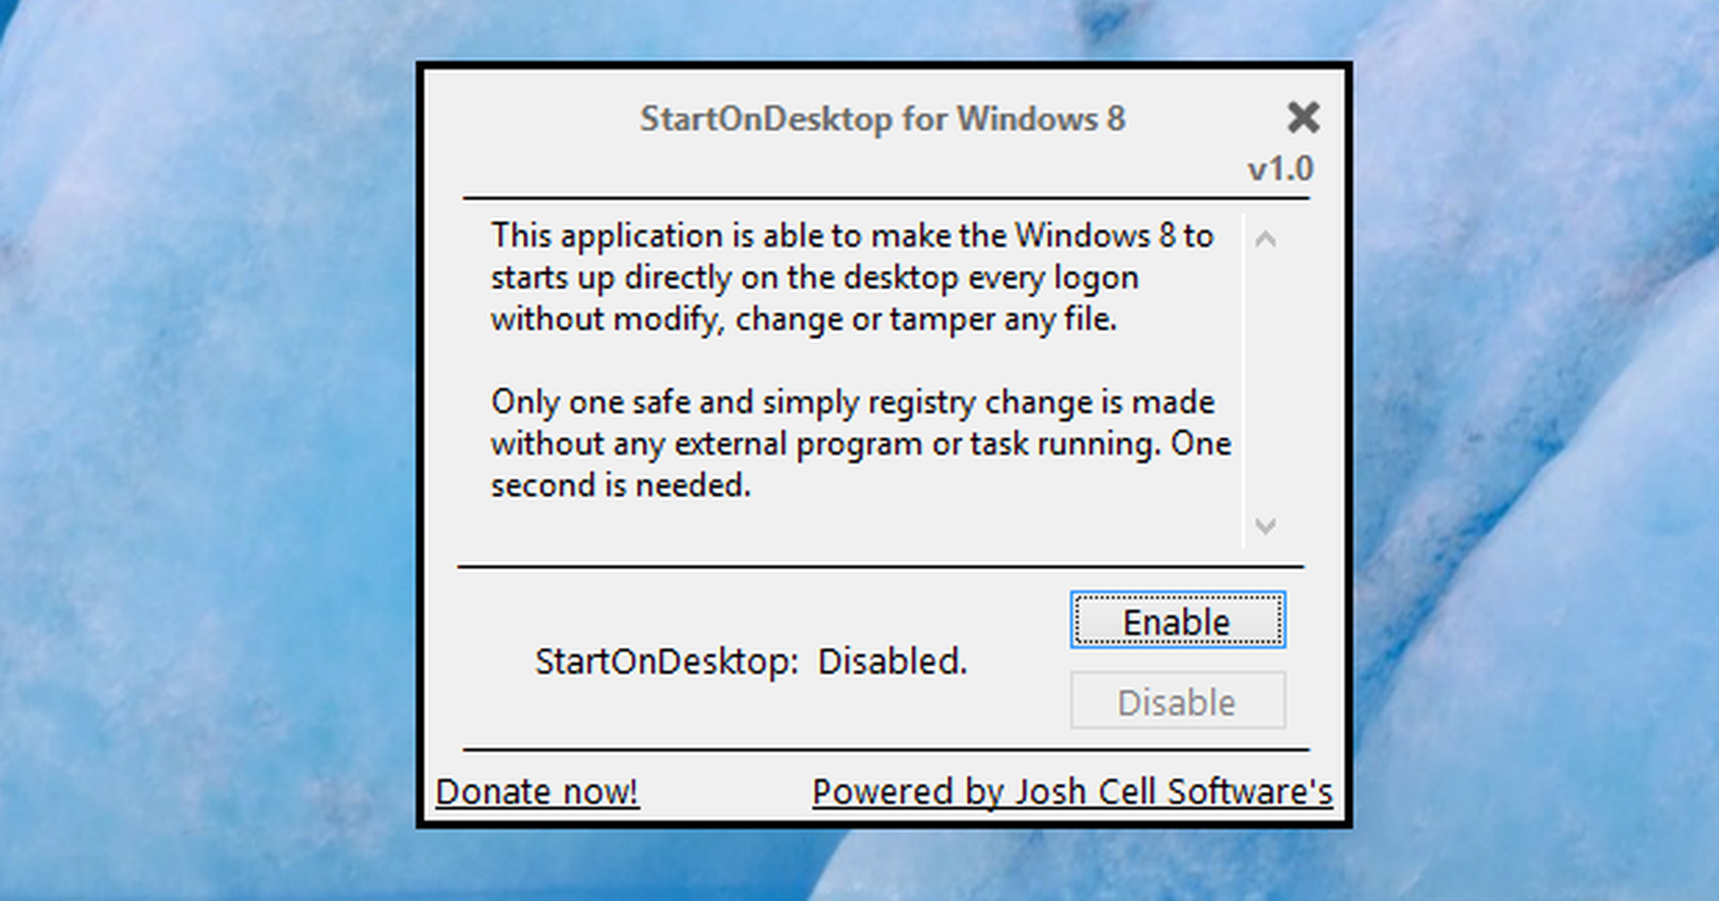This screenshot has height=901, width=1719.
Task: Click the X close icon
Action: [x=1303, y=117]
